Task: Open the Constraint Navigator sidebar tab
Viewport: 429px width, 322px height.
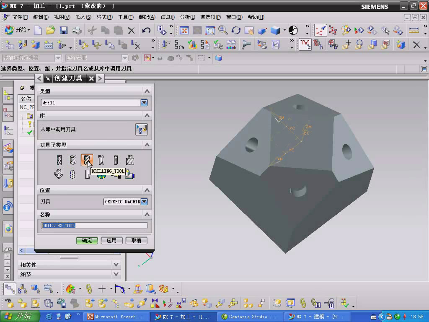Action: click(8, 113)
